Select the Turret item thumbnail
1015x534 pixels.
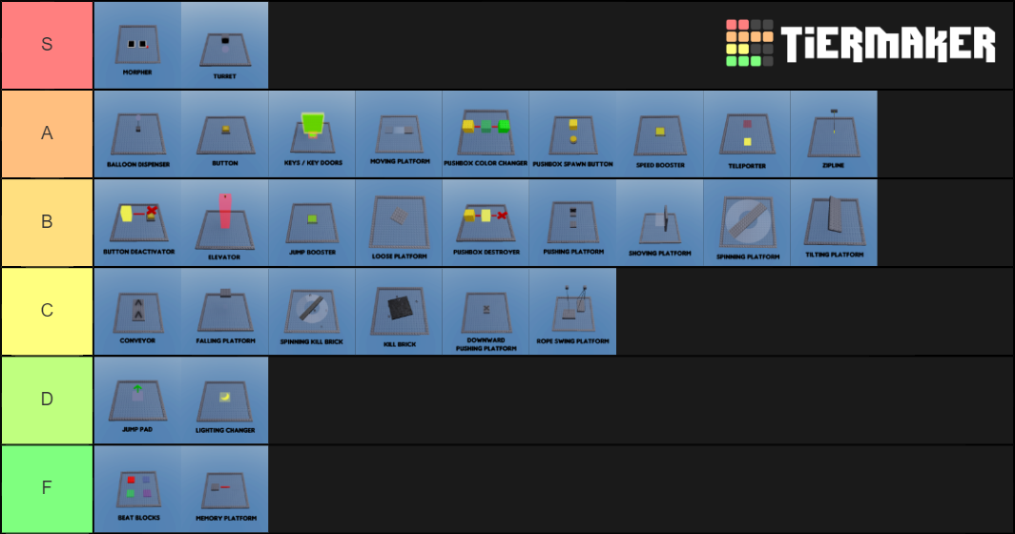224,46
